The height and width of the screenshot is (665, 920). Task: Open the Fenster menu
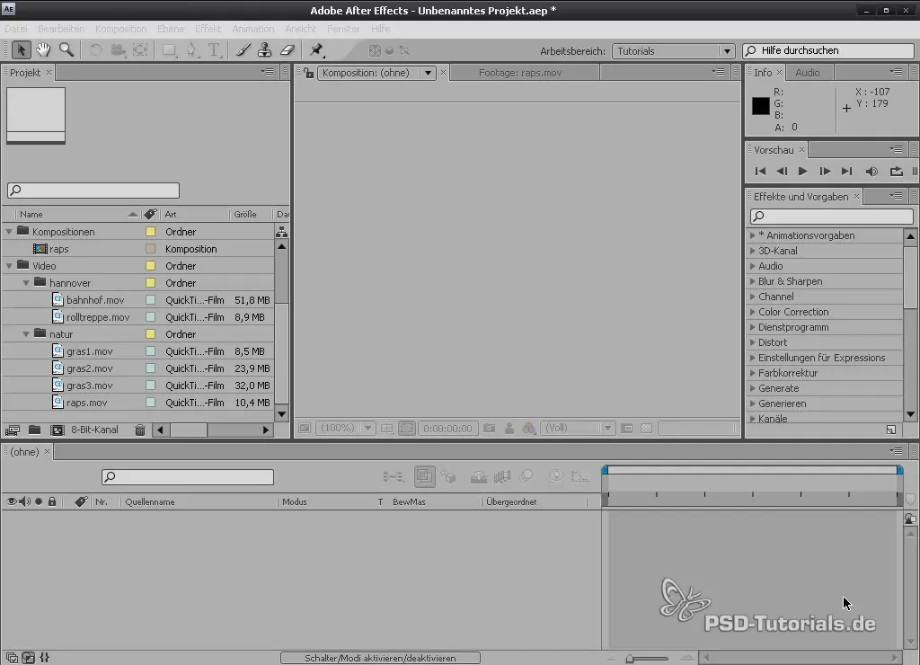343,29
